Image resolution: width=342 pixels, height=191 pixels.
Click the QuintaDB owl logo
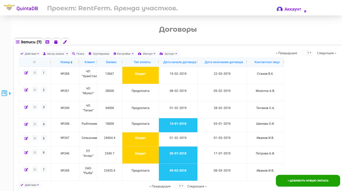point(9,7)
